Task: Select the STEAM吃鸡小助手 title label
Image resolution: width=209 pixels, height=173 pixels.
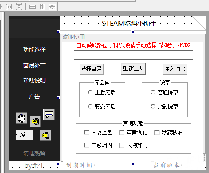Action: point(129,24)
